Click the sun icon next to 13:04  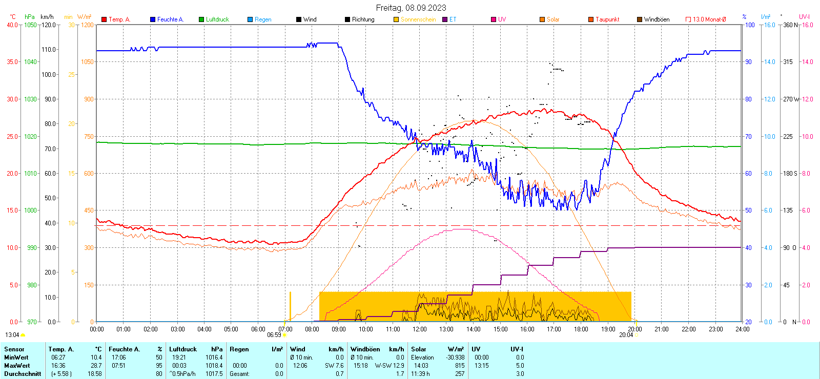point(23,335)
